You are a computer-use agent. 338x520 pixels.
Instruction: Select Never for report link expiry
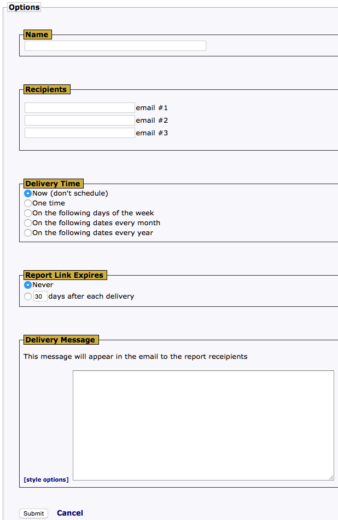click(28, 285)
